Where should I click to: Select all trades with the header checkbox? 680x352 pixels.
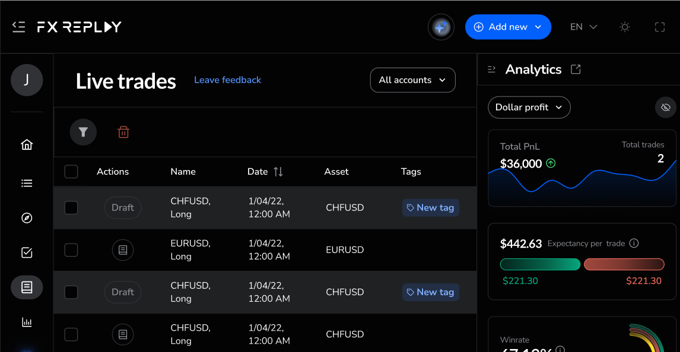pos(71,171)
